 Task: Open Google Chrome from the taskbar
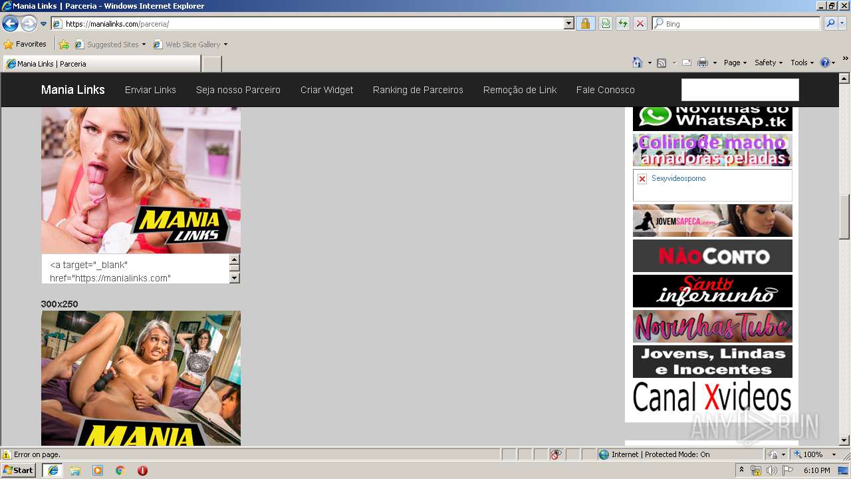coord(120,470)
